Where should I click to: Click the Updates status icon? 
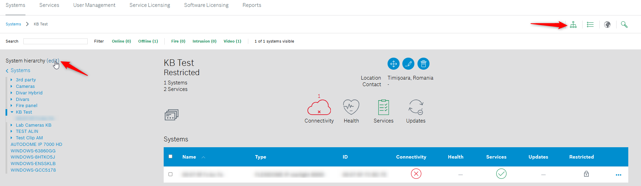[416, 107]
